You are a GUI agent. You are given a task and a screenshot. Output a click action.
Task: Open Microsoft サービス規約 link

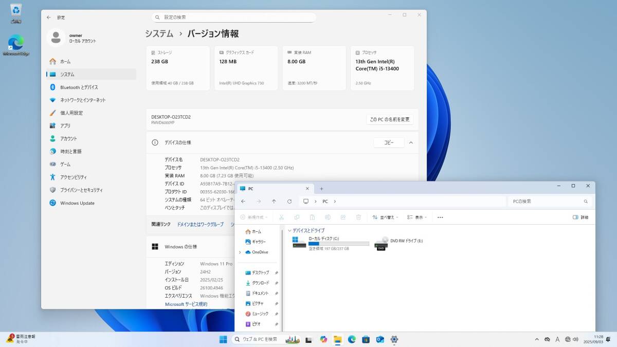pos(186,304)
